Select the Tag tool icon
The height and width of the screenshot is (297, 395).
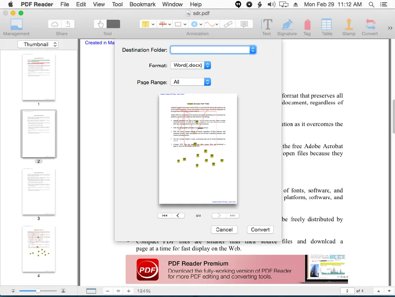307,24
